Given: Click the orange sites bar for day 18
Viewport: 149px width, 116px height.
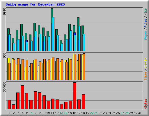Looking at the screenshot, I should pos(84,67).
